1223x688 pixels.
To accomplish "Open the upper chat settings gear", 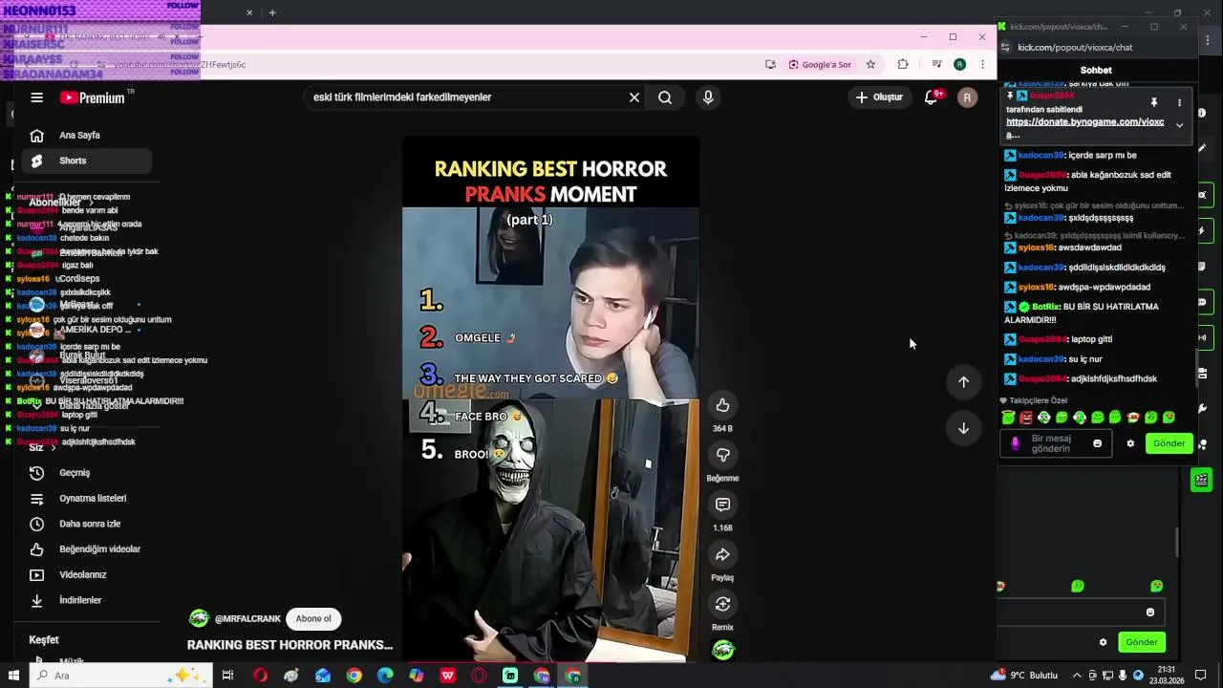I will point(1130,443).
